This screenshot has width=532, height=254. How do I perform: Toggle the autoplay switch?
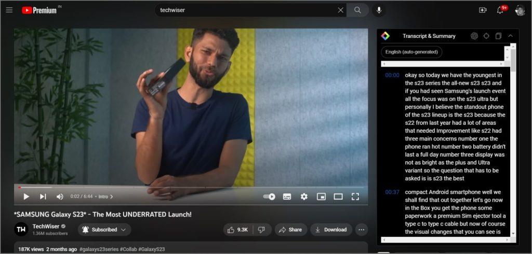tap(269, 196)
